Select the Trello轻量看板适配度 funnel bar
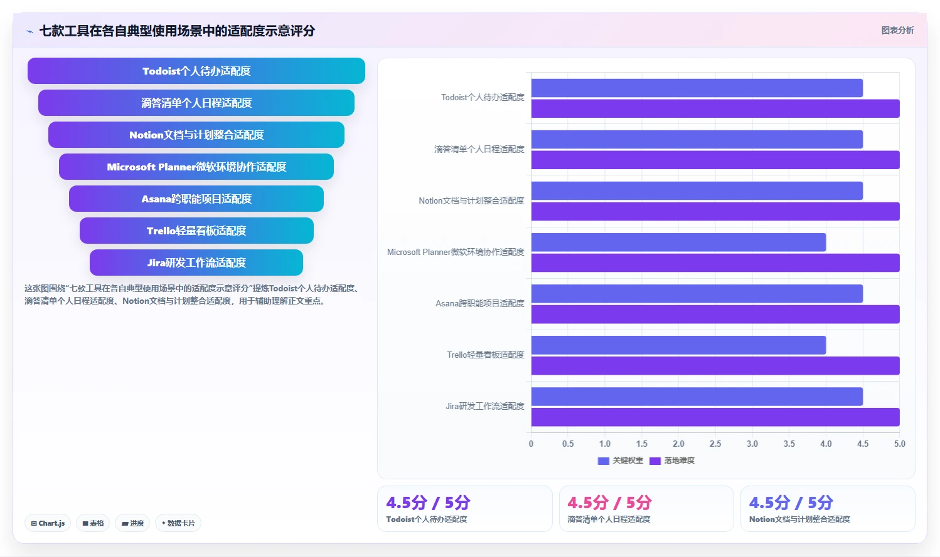 (196, 231)
